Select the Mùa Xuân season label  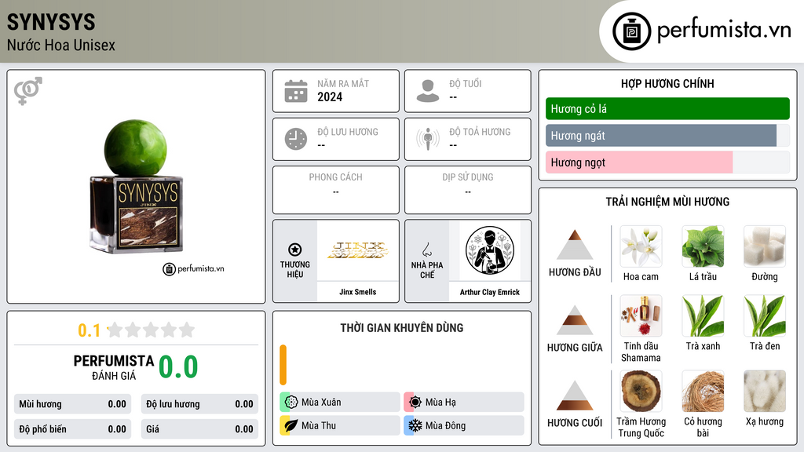tap(321, 403)
